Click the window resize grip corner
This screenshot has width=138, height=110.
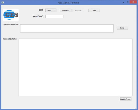pyautogui.click(x=135, y=108)
